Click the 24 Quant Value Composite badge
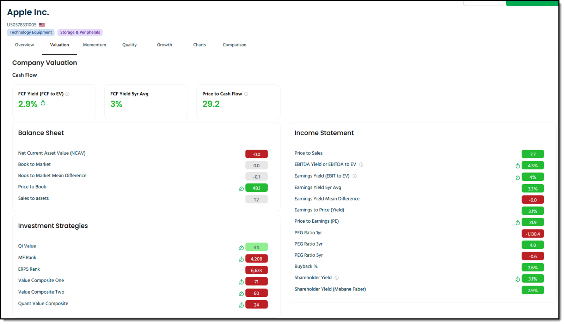The width and height of the screenshot is (564, 324). [x=257, y=305]
